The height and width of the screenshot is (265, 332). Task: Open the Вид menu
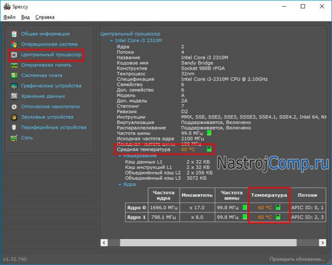tap(25, 17)
